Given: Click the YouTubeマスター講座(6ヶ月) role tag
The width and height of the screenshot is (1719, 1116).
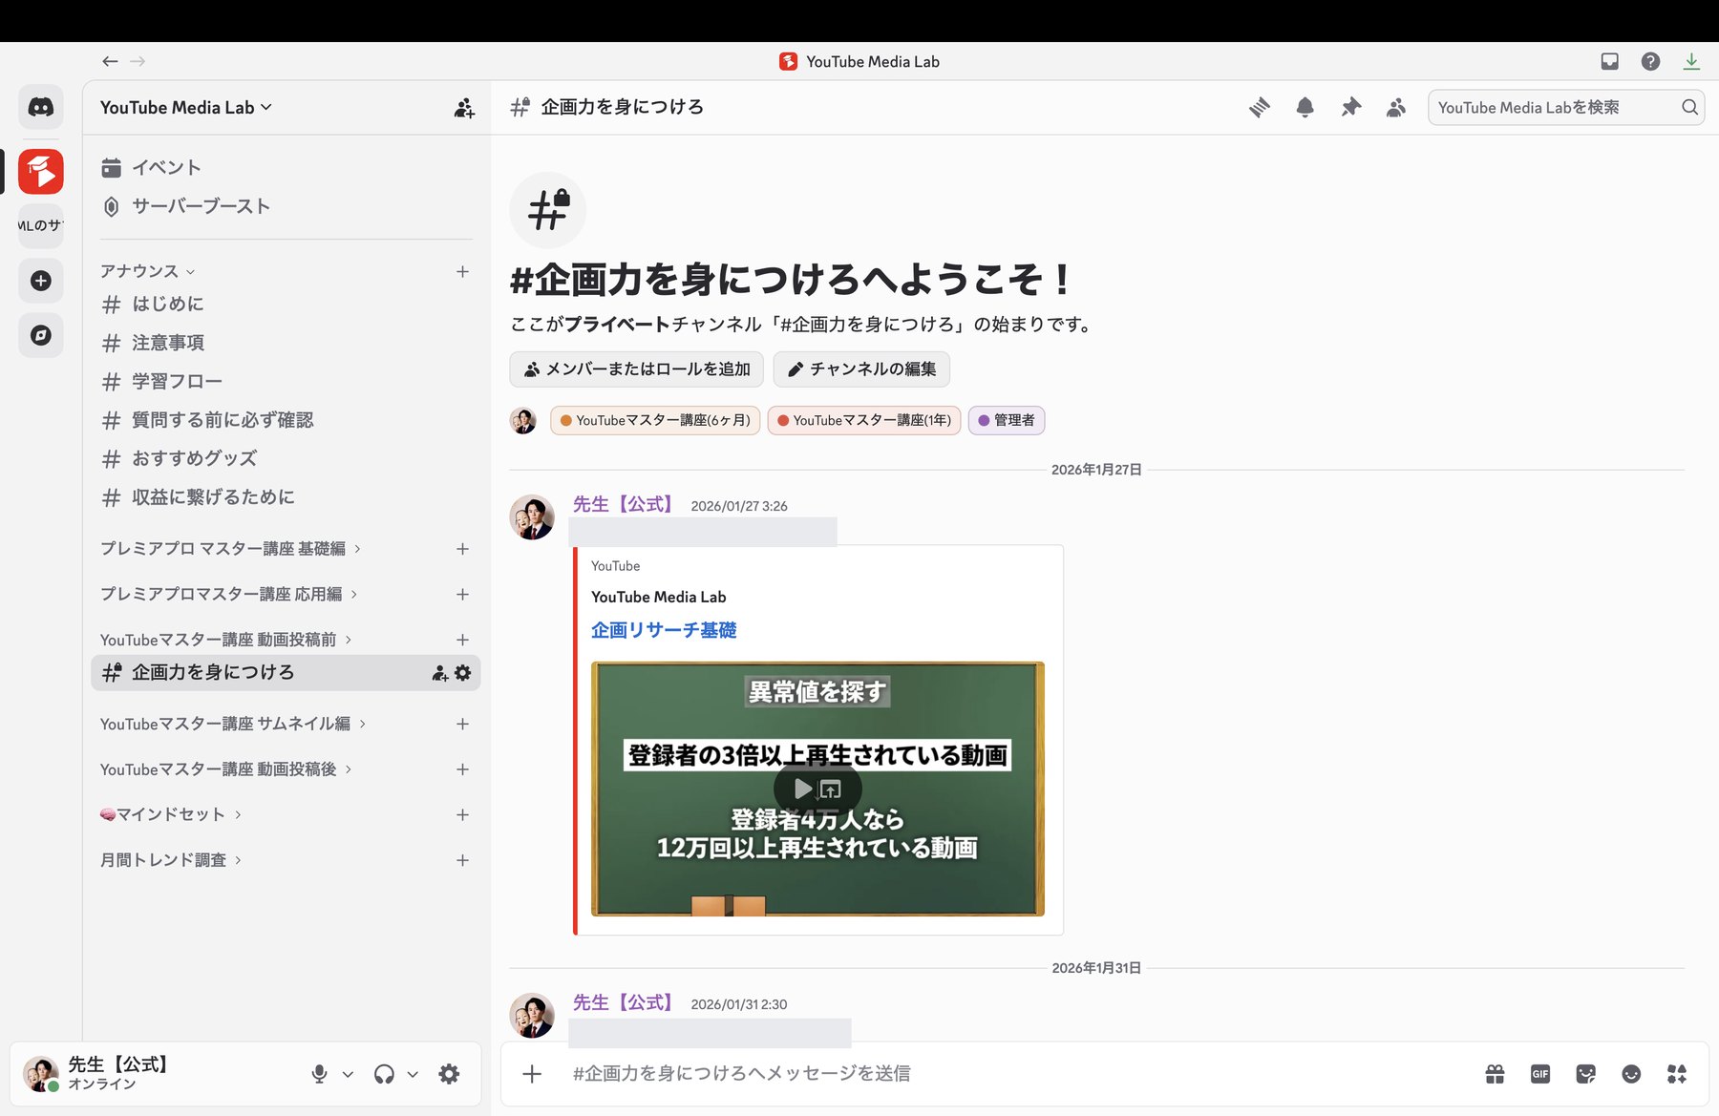Looking at the screenshot, I should click(655, 420).
